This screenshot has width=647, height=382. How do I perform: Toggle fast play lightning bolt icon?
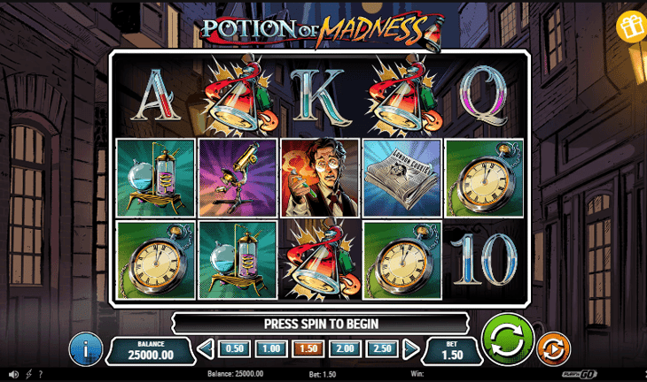pos(28,374)
